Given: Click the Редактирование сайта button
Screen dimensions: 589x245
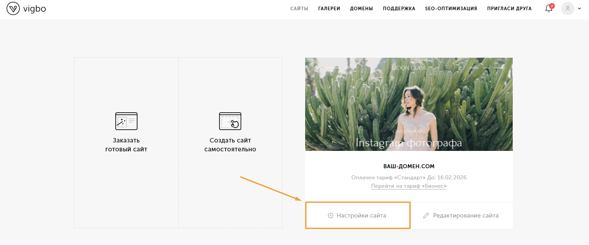Looking at the screenshot, I should tap(461, 216).
